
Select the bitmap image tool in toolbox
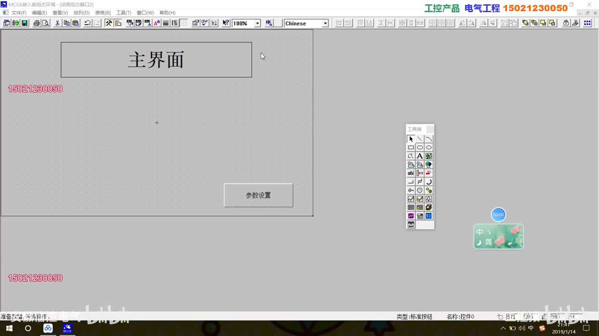[429, 156]
